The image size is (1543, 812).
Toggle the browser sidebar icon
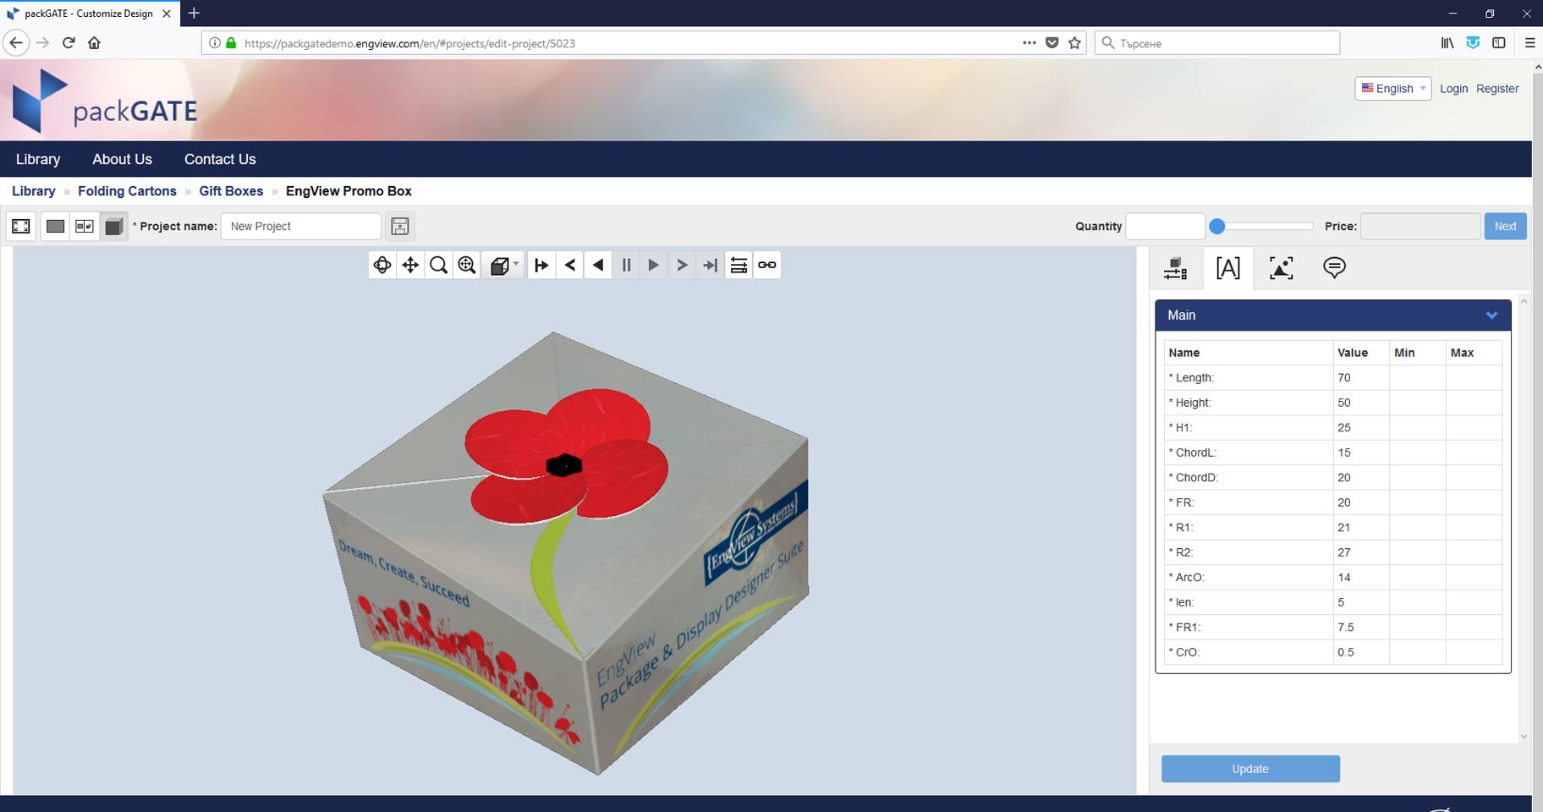point(1498,43)
